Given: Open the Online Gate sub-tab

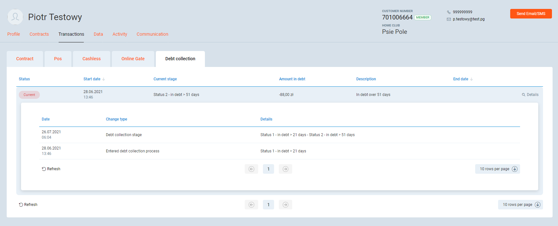Looking at the screenshot, I should (133, 59).
